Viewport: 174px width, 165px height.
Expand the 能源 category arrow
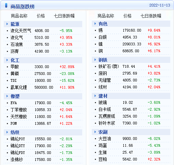pyautogui.click(x=7, y=24)
